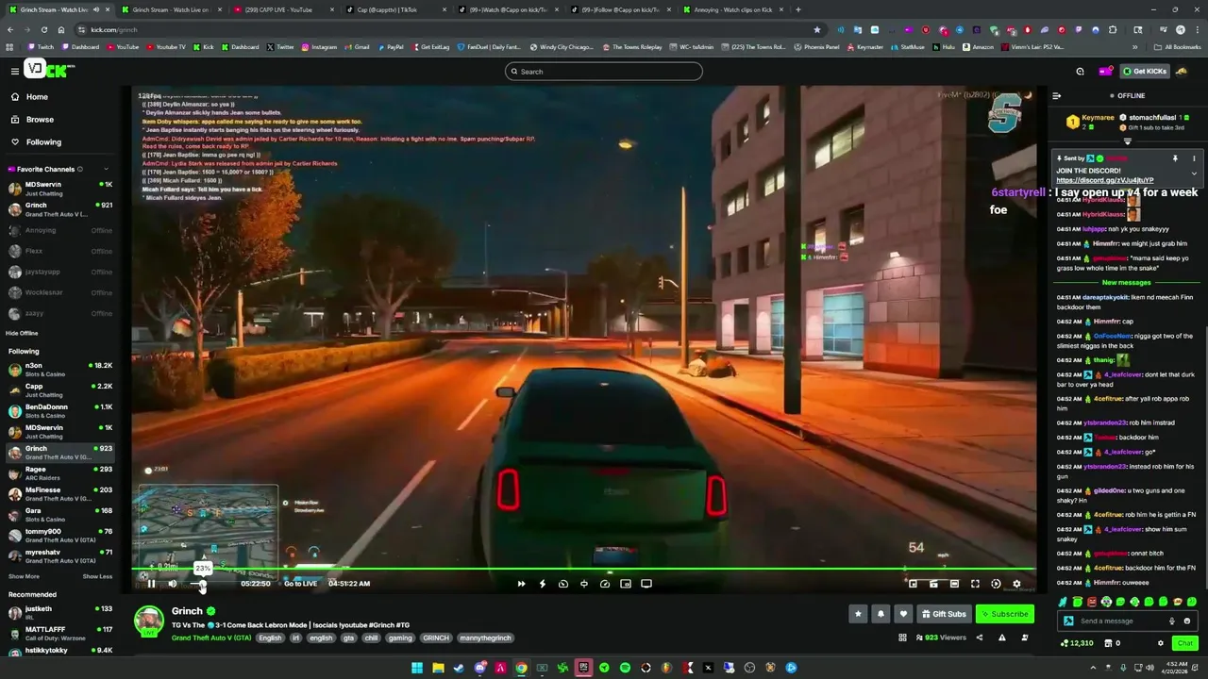The width and height of the screenshot is (1208, 679).
Task: Open the shop icon beside channel points
Action: click(x=1107, y=643)
